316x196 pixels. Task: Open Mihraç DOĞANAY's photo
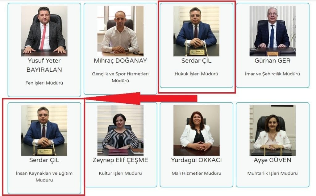(120, 31)
